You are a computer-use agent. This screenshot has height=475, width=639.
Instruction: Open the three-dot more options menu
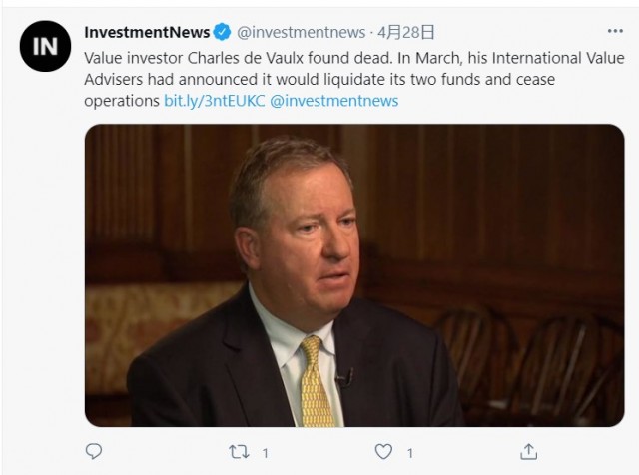615,31
